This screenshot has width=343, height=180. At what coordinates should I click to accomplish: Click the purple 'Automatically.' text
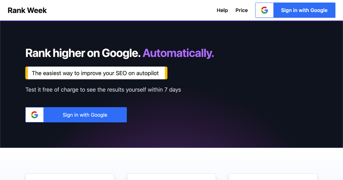tap(178, 53)
